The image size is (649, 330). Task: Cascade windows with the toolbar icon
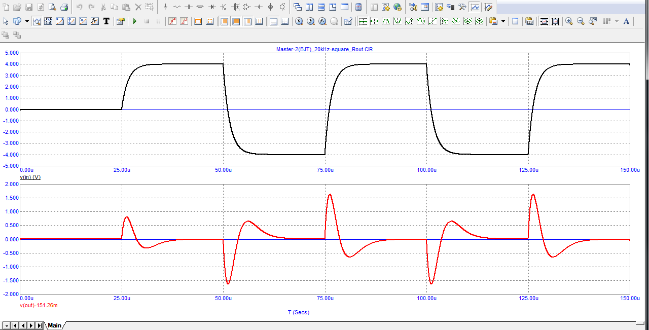tap(298, 7)
